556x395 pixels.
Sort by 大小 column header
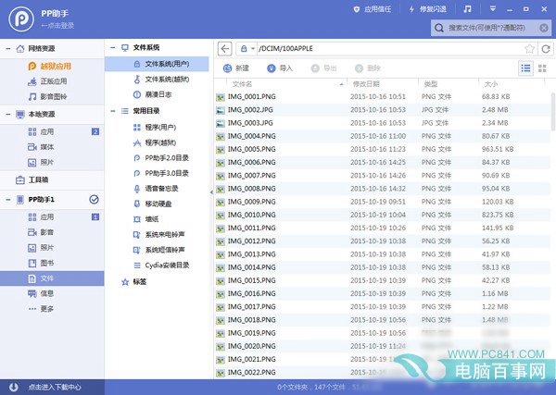point(512,84)
